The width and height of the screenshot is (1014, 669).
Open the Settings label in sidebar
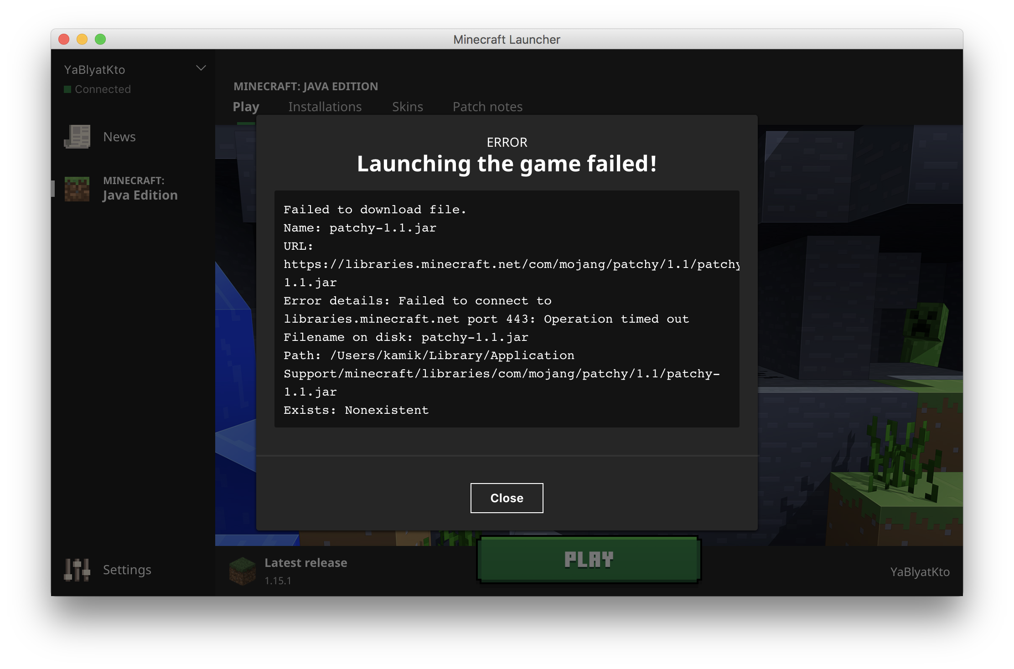point(127,570)
